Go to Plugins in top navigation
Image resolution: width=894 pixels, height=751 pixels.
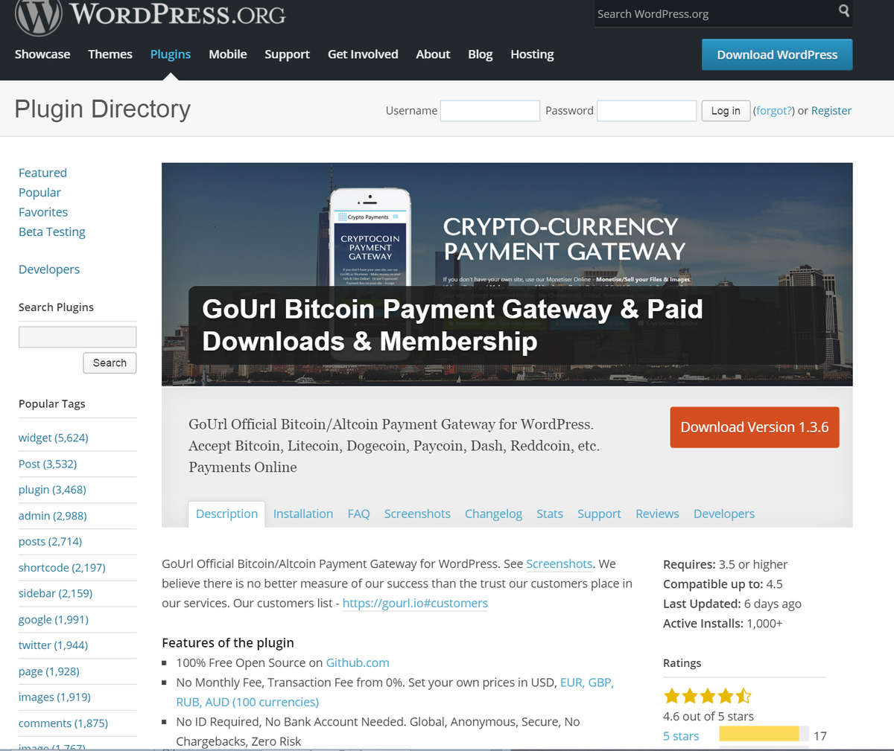click(x=171, y=54)
